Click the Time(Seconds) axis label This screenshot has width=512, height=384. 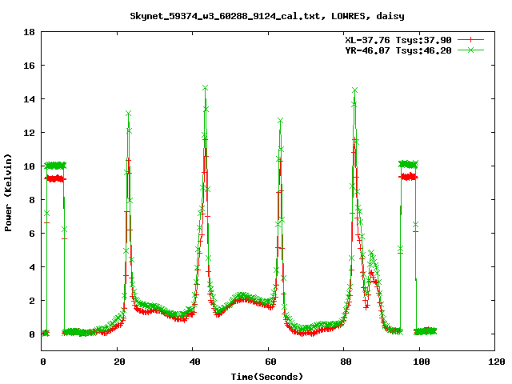coord(267,377)
